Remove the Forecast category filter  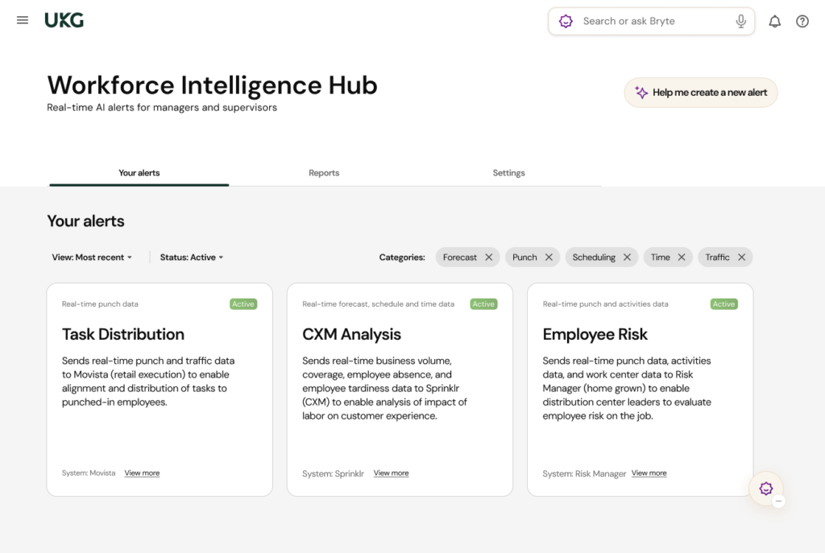[x=489, y=258]
